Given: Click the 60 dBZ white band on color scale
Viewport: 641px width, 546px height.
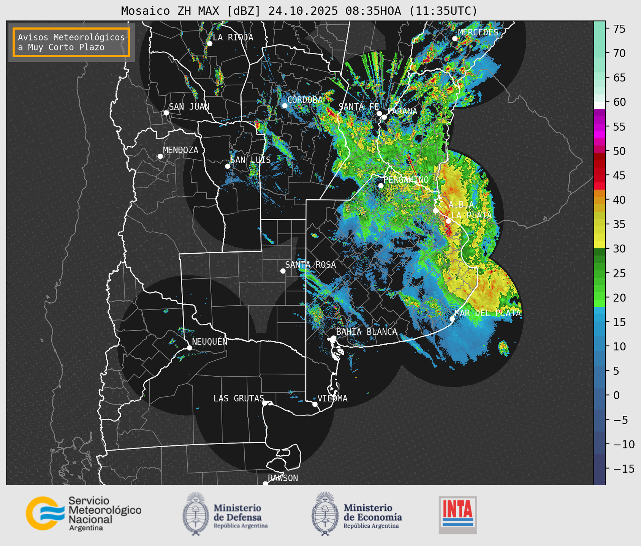Looking at the screenshot, I should pos(600,105).
